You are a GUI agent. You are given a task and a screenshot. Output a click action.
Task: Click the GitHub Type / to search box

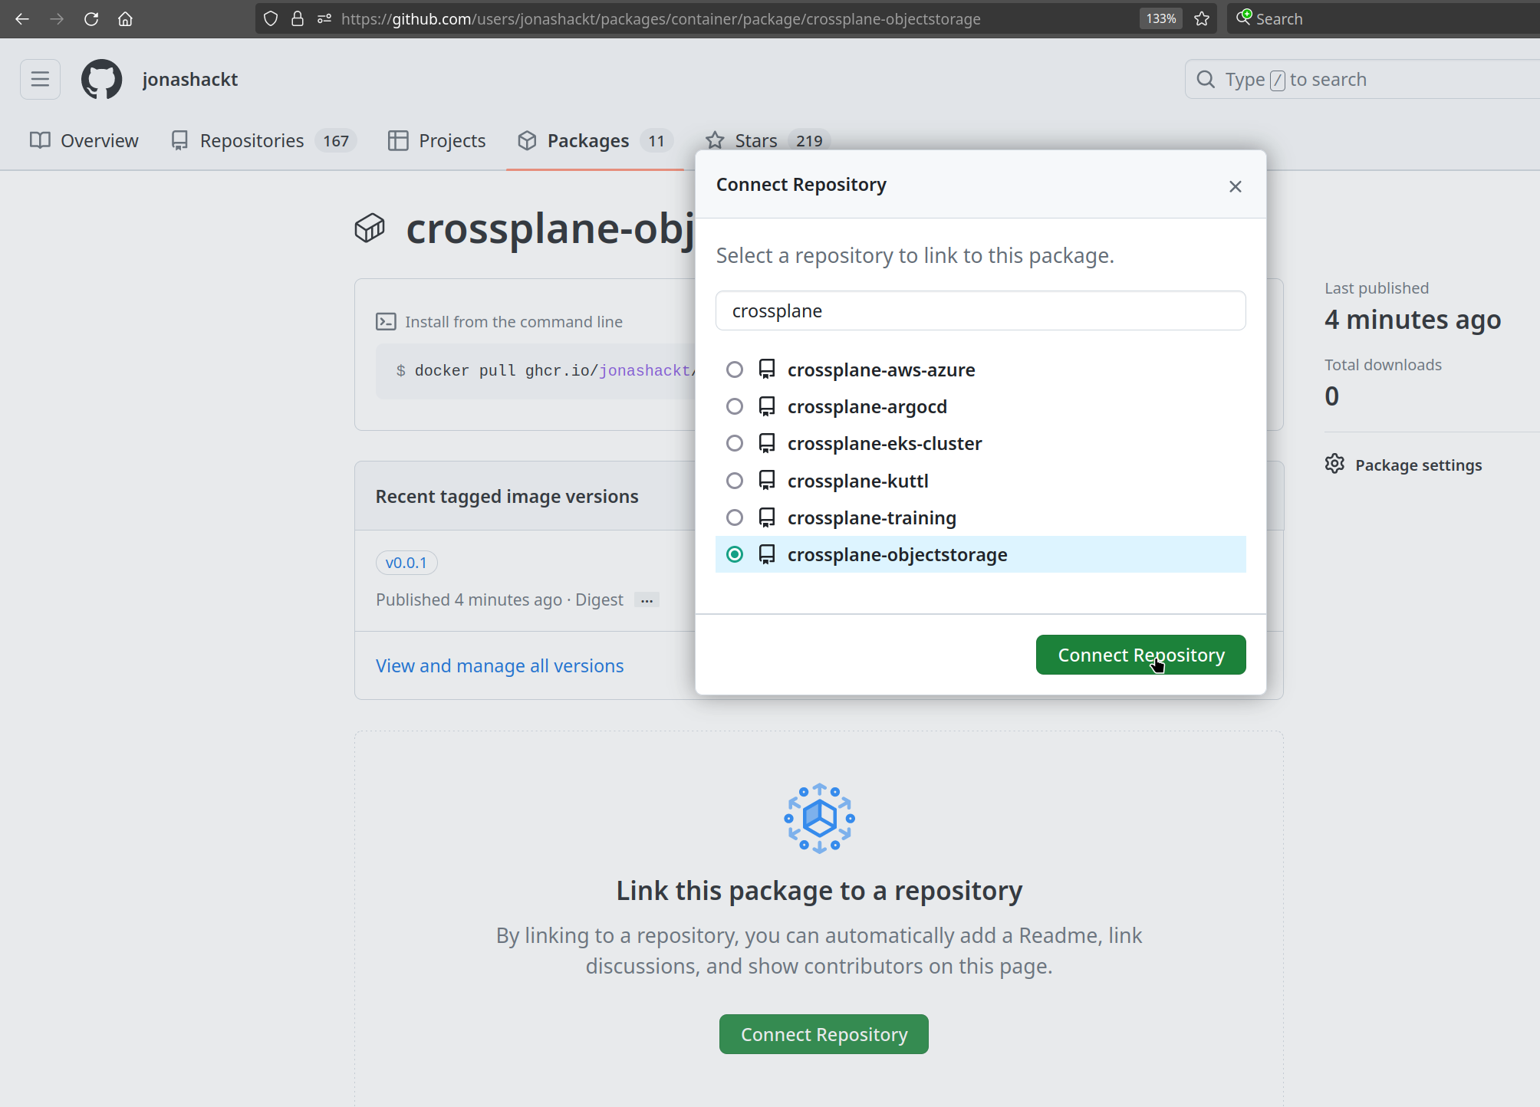(x=1362, y=79)
